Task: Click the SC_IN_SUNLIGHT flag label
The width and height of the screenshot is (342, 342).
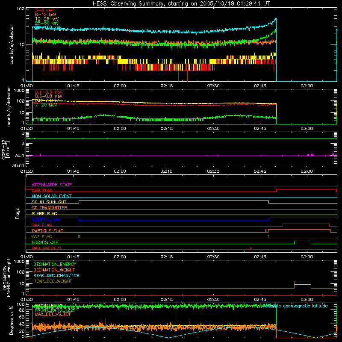Action: click(x=49, y=202)
